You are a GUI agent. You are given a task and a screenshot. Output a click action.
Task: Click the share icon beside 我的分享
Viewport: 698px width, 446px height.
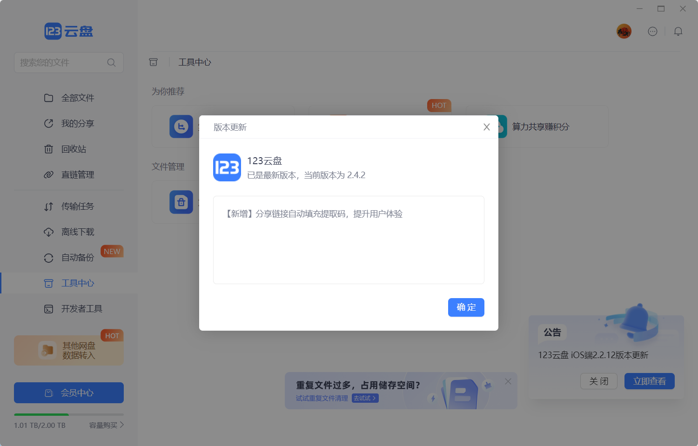click(x=48, y=123)
